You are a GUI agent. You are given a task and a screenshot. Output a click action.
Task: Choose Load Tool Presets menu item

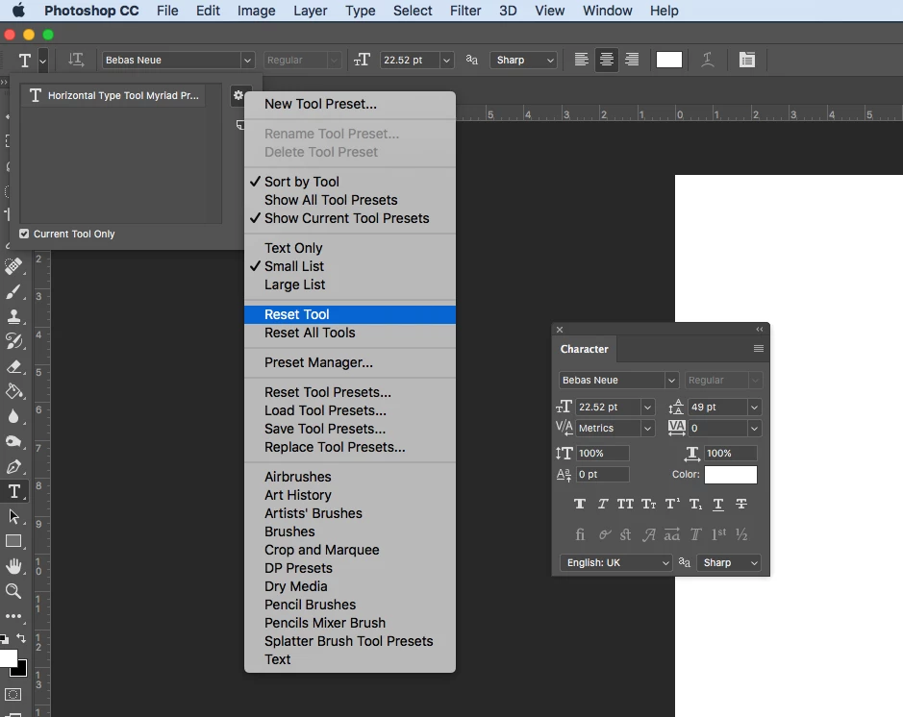tap(350, 410)
